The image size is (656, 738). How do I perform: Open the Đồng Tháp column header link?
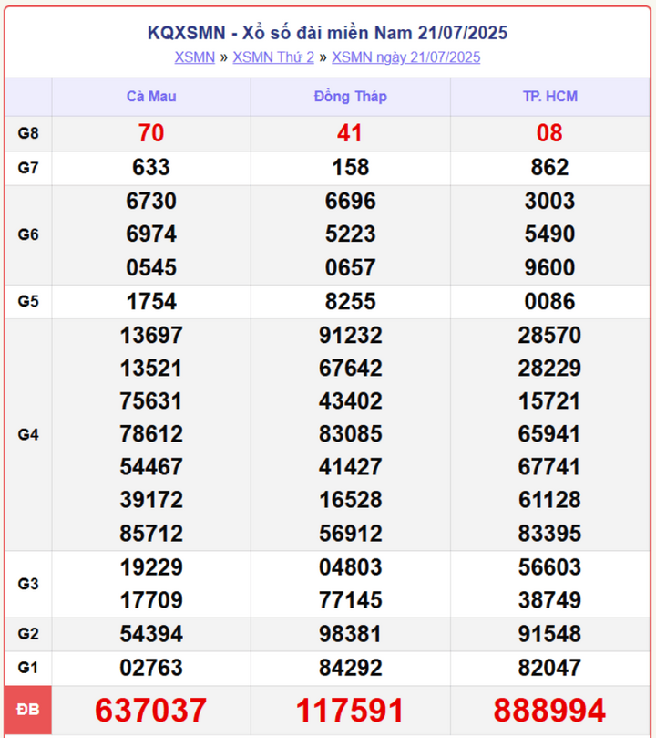pyautogui.click(x=351, y=97)
